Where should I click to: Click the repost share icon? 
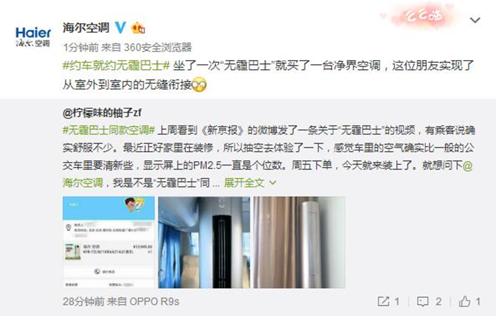pyautogui.click(x=383, y=301)
